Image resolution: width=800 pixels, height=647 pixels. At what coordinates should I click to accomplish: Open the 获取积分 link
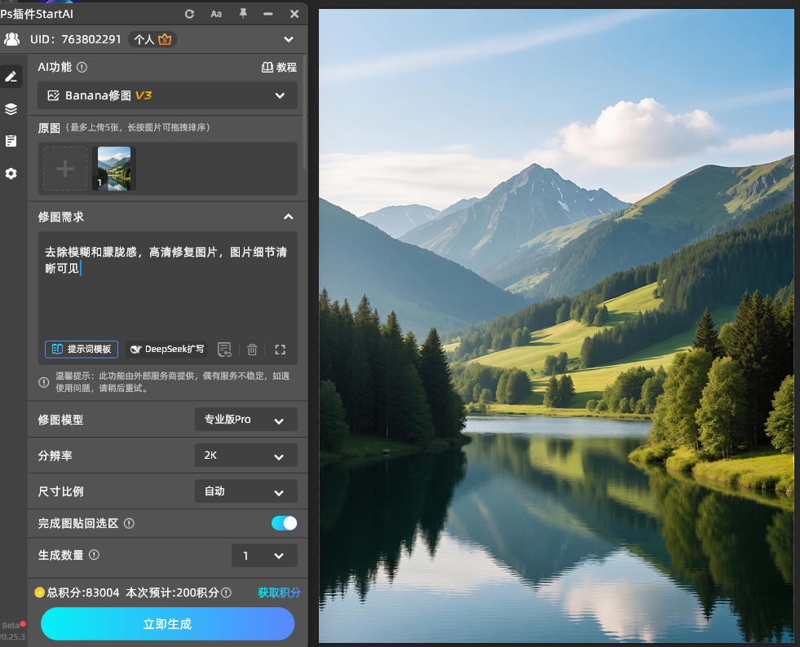[279, 592]
